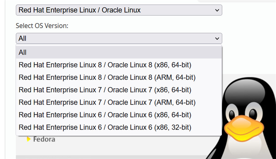
Task: Pick RHEL 6 / Oracle Linux 6 (x86, 32-bit)
Action: coord(105,127)
